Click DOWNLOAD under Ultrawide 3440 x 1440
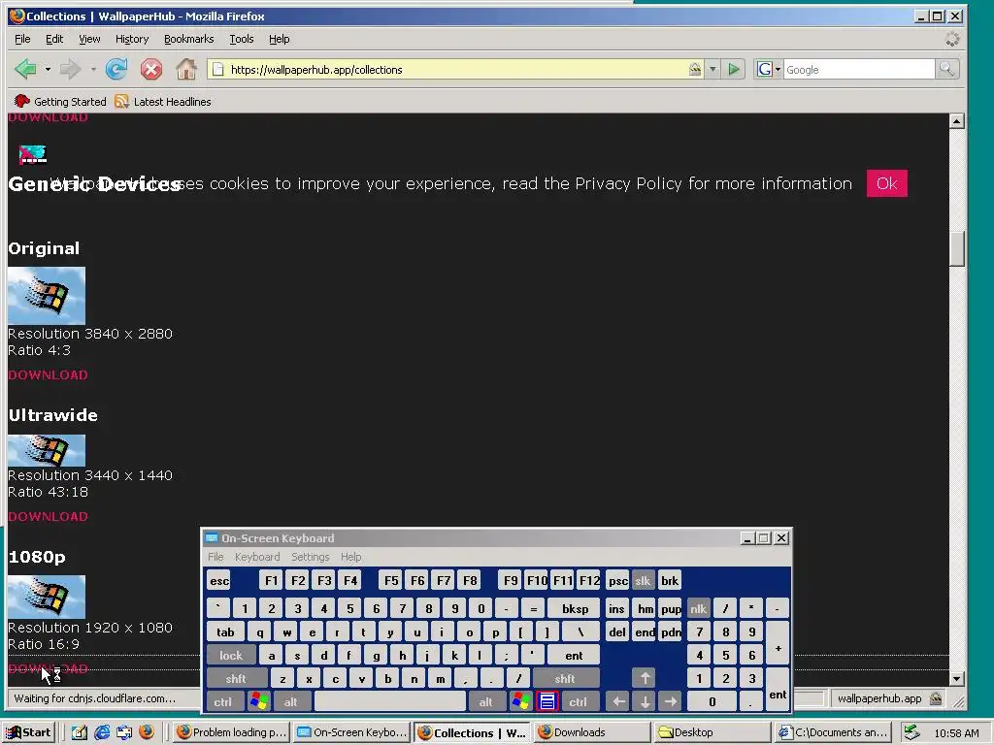 (x=49, y=516)
